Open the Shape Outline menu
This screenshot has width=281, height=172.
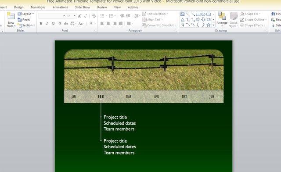point(253,20)
